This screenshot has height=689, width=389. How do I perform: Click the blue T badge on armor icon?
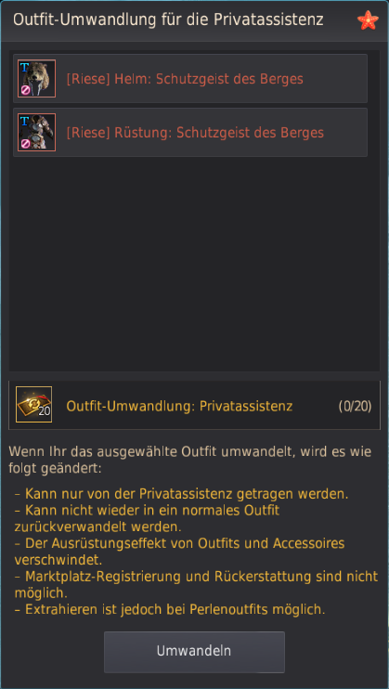coord(24,121)
